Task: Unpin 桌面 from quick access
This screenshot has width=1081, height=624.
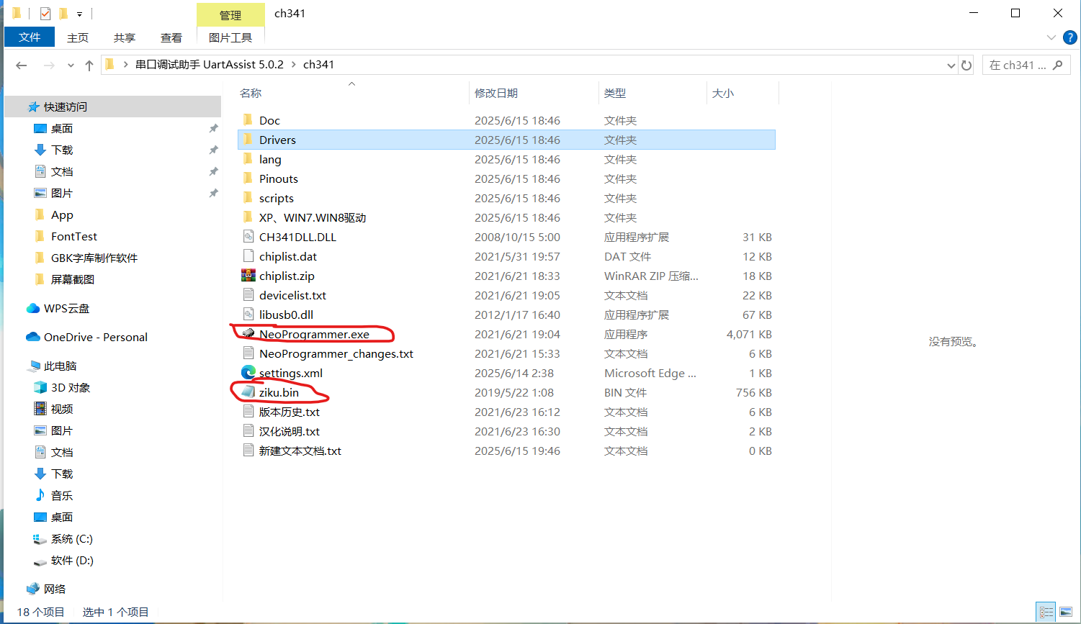Action: pyautogui.click(x=213, y=128)
